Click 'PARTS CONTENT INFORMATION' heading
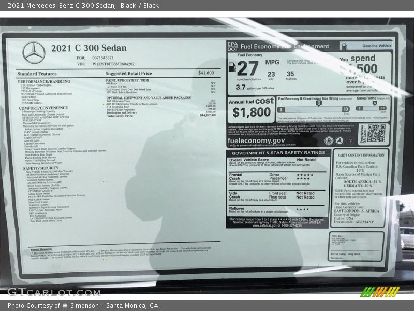The height and width of the screenshot is (311, 414). (x=361, y=155)
